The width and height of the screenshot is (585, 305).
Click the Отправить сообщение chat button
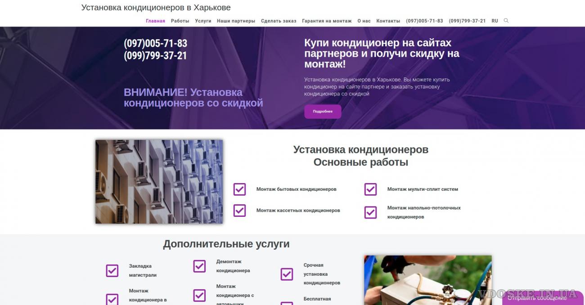[537, 298]
